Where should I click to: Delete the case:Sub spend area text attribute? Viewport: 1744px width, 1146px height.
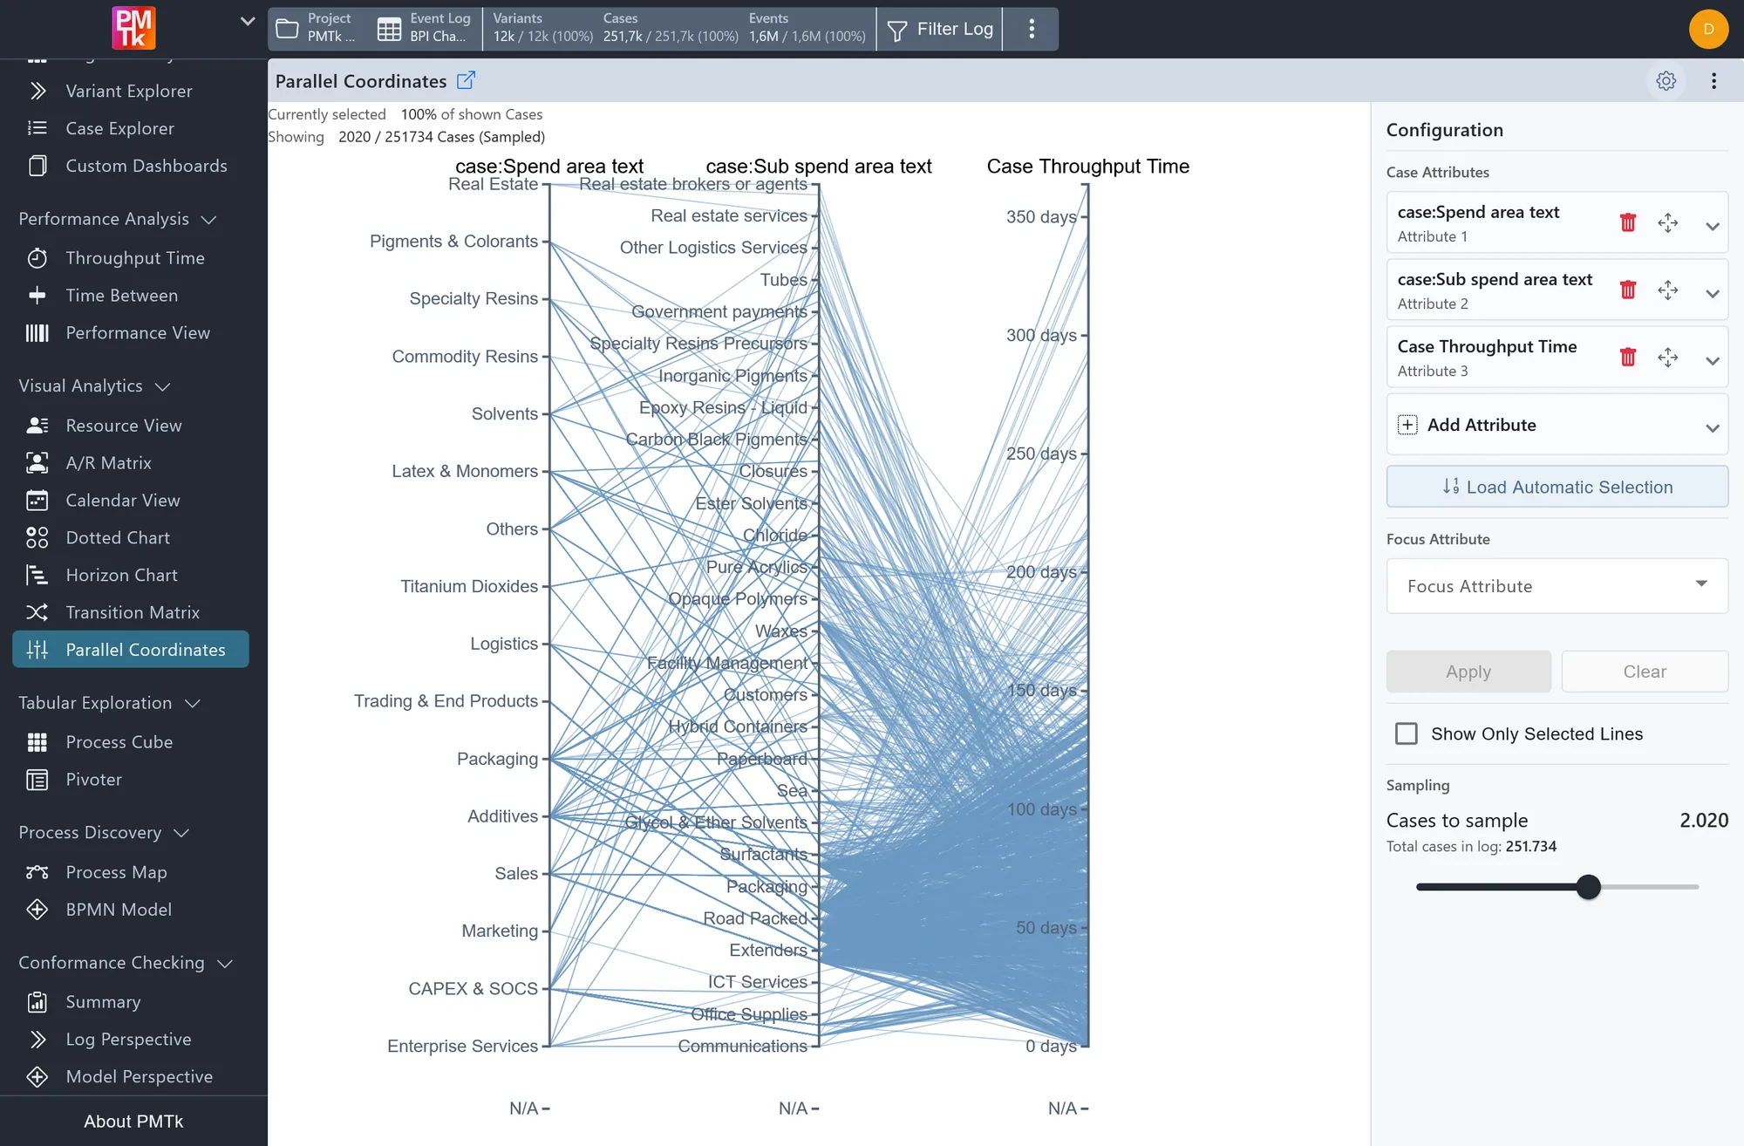pyautogui.click(x=1627, y=290)
